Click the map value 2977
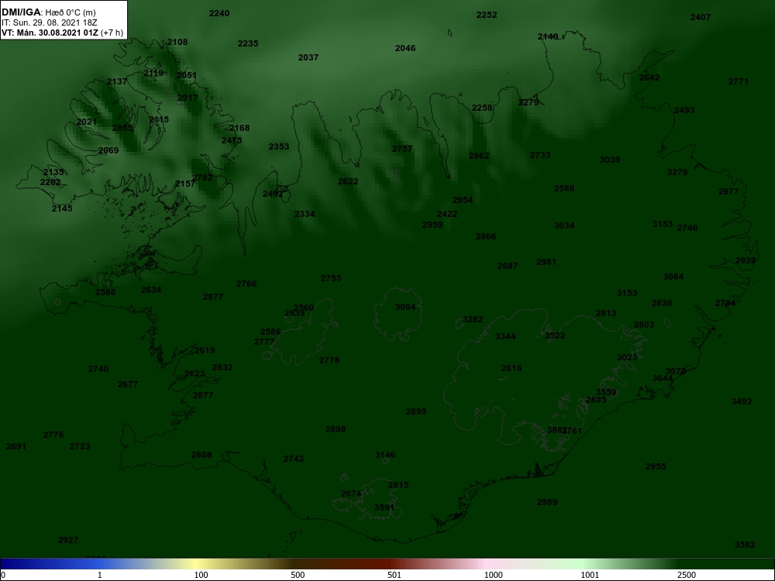Image resolution: width=775 pixels, height=581 pixels. 728,191
